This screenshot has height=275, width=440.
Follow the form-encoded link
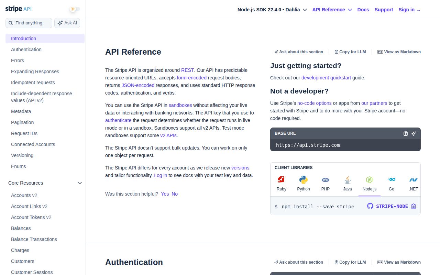192,78
